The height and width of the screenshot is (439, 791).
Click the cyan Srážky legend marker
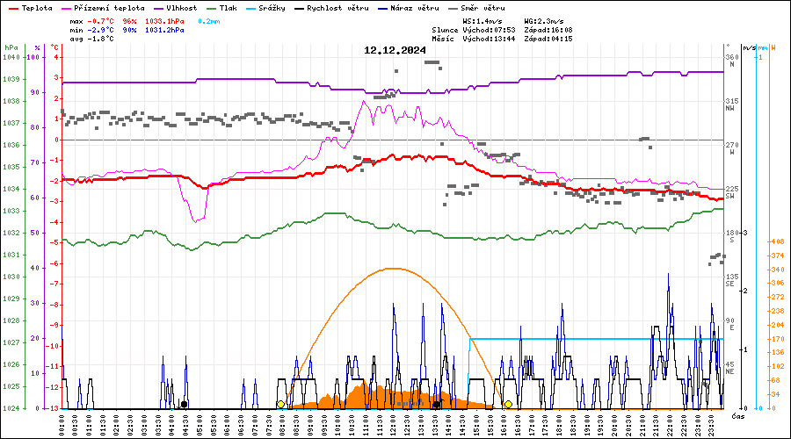point(254,8)
